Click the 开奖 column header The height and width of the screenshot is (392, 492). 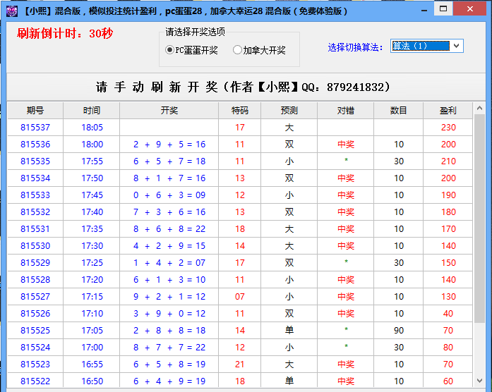169,110
